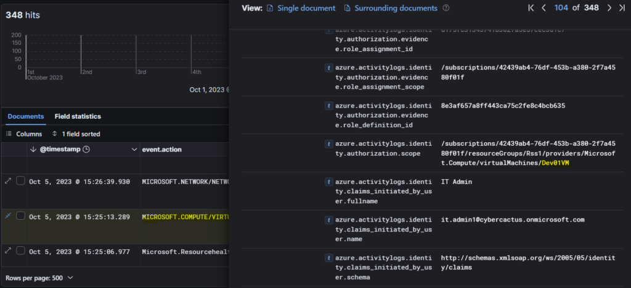Select the Documents tab

(x=25, y=116)
